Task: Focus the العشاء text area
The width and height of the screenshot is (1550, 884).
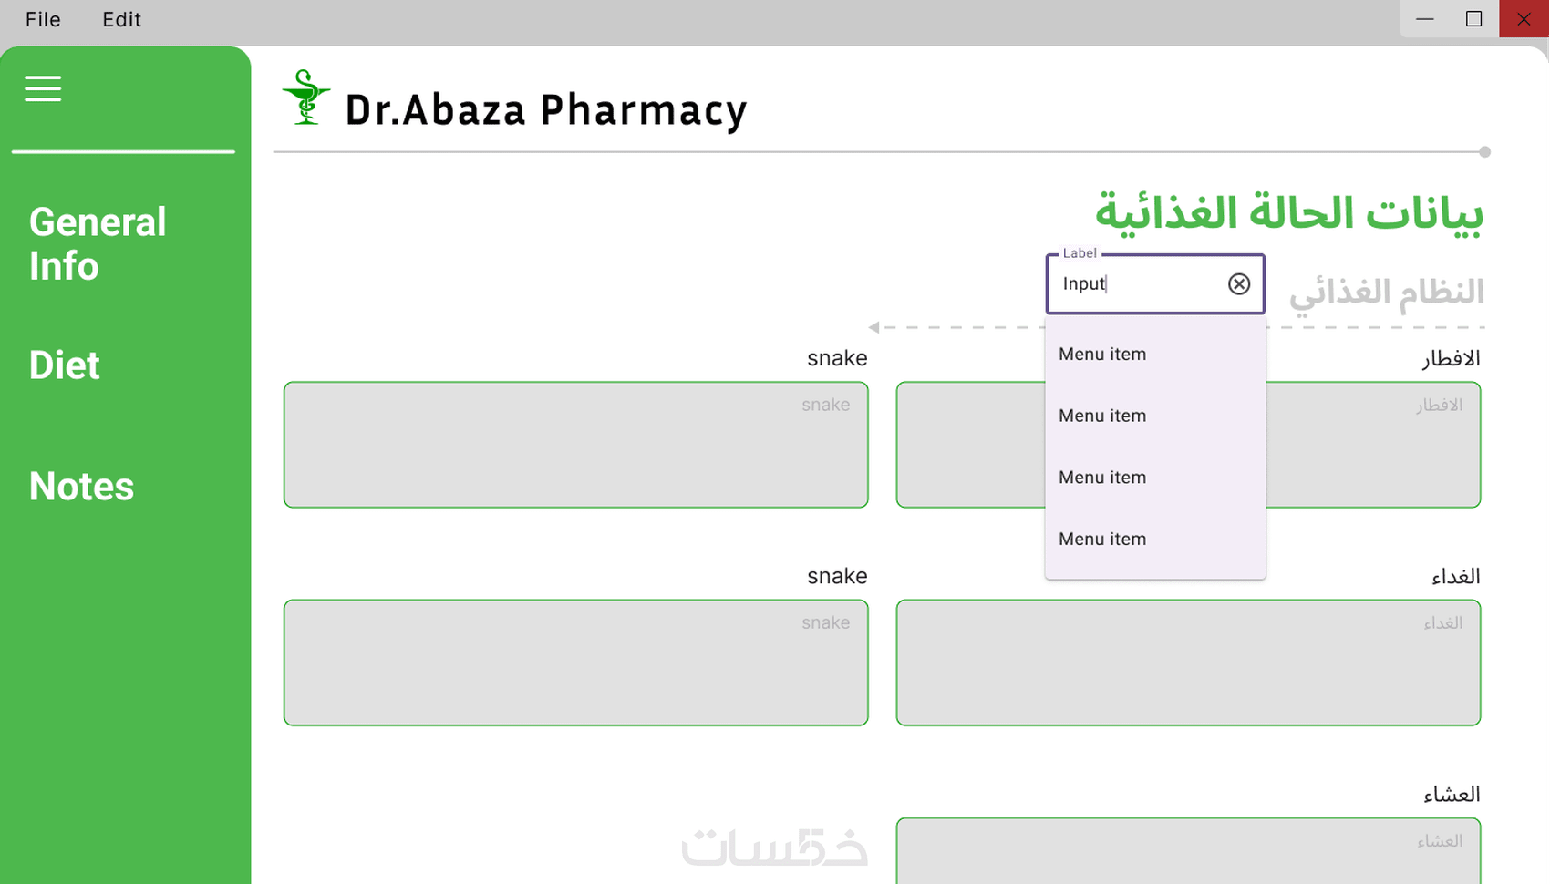Action: [x=1187, y=852]
